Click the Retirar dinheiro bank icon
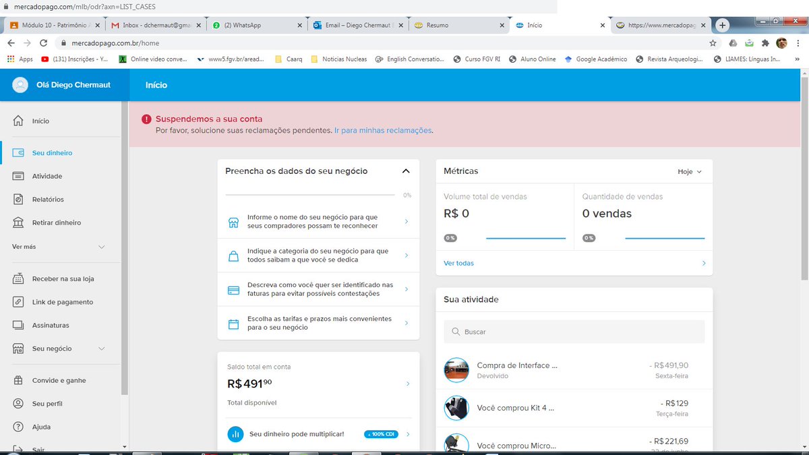The width and height of the screenshot is (809, 455). coord(19,222)
